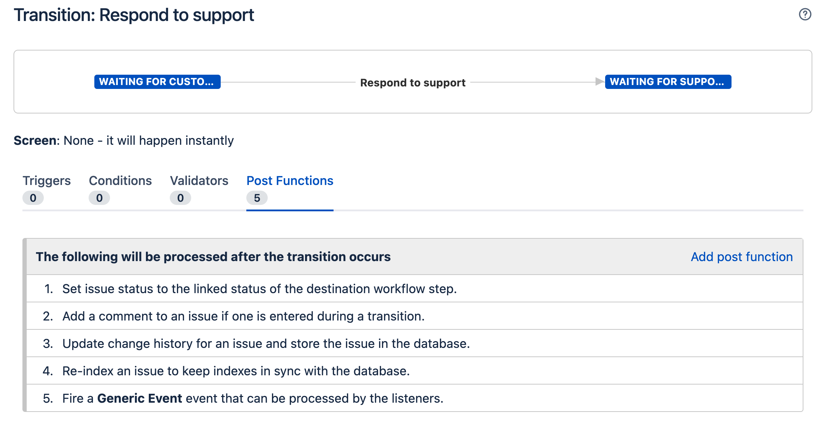This screenshot has height=429, width=823.
Task: Switch to the Conditions tab
Action: pos(120,181)
